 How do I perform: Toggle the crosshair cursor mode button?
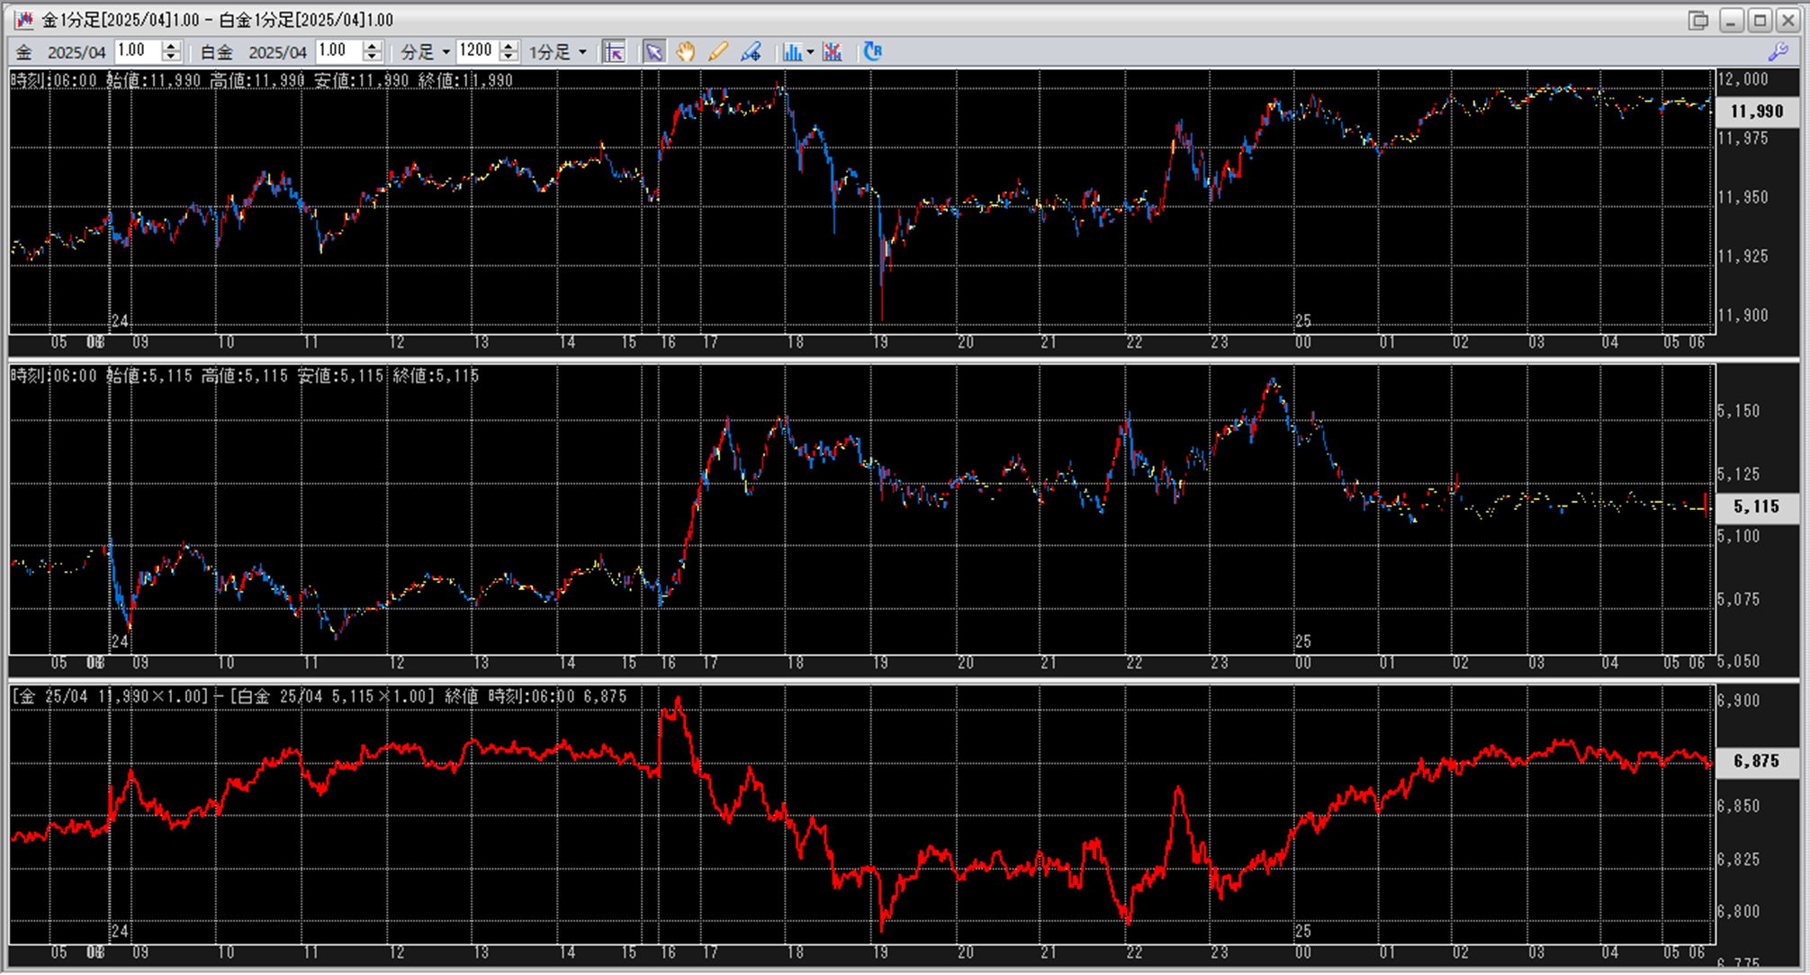coord(614,52)
